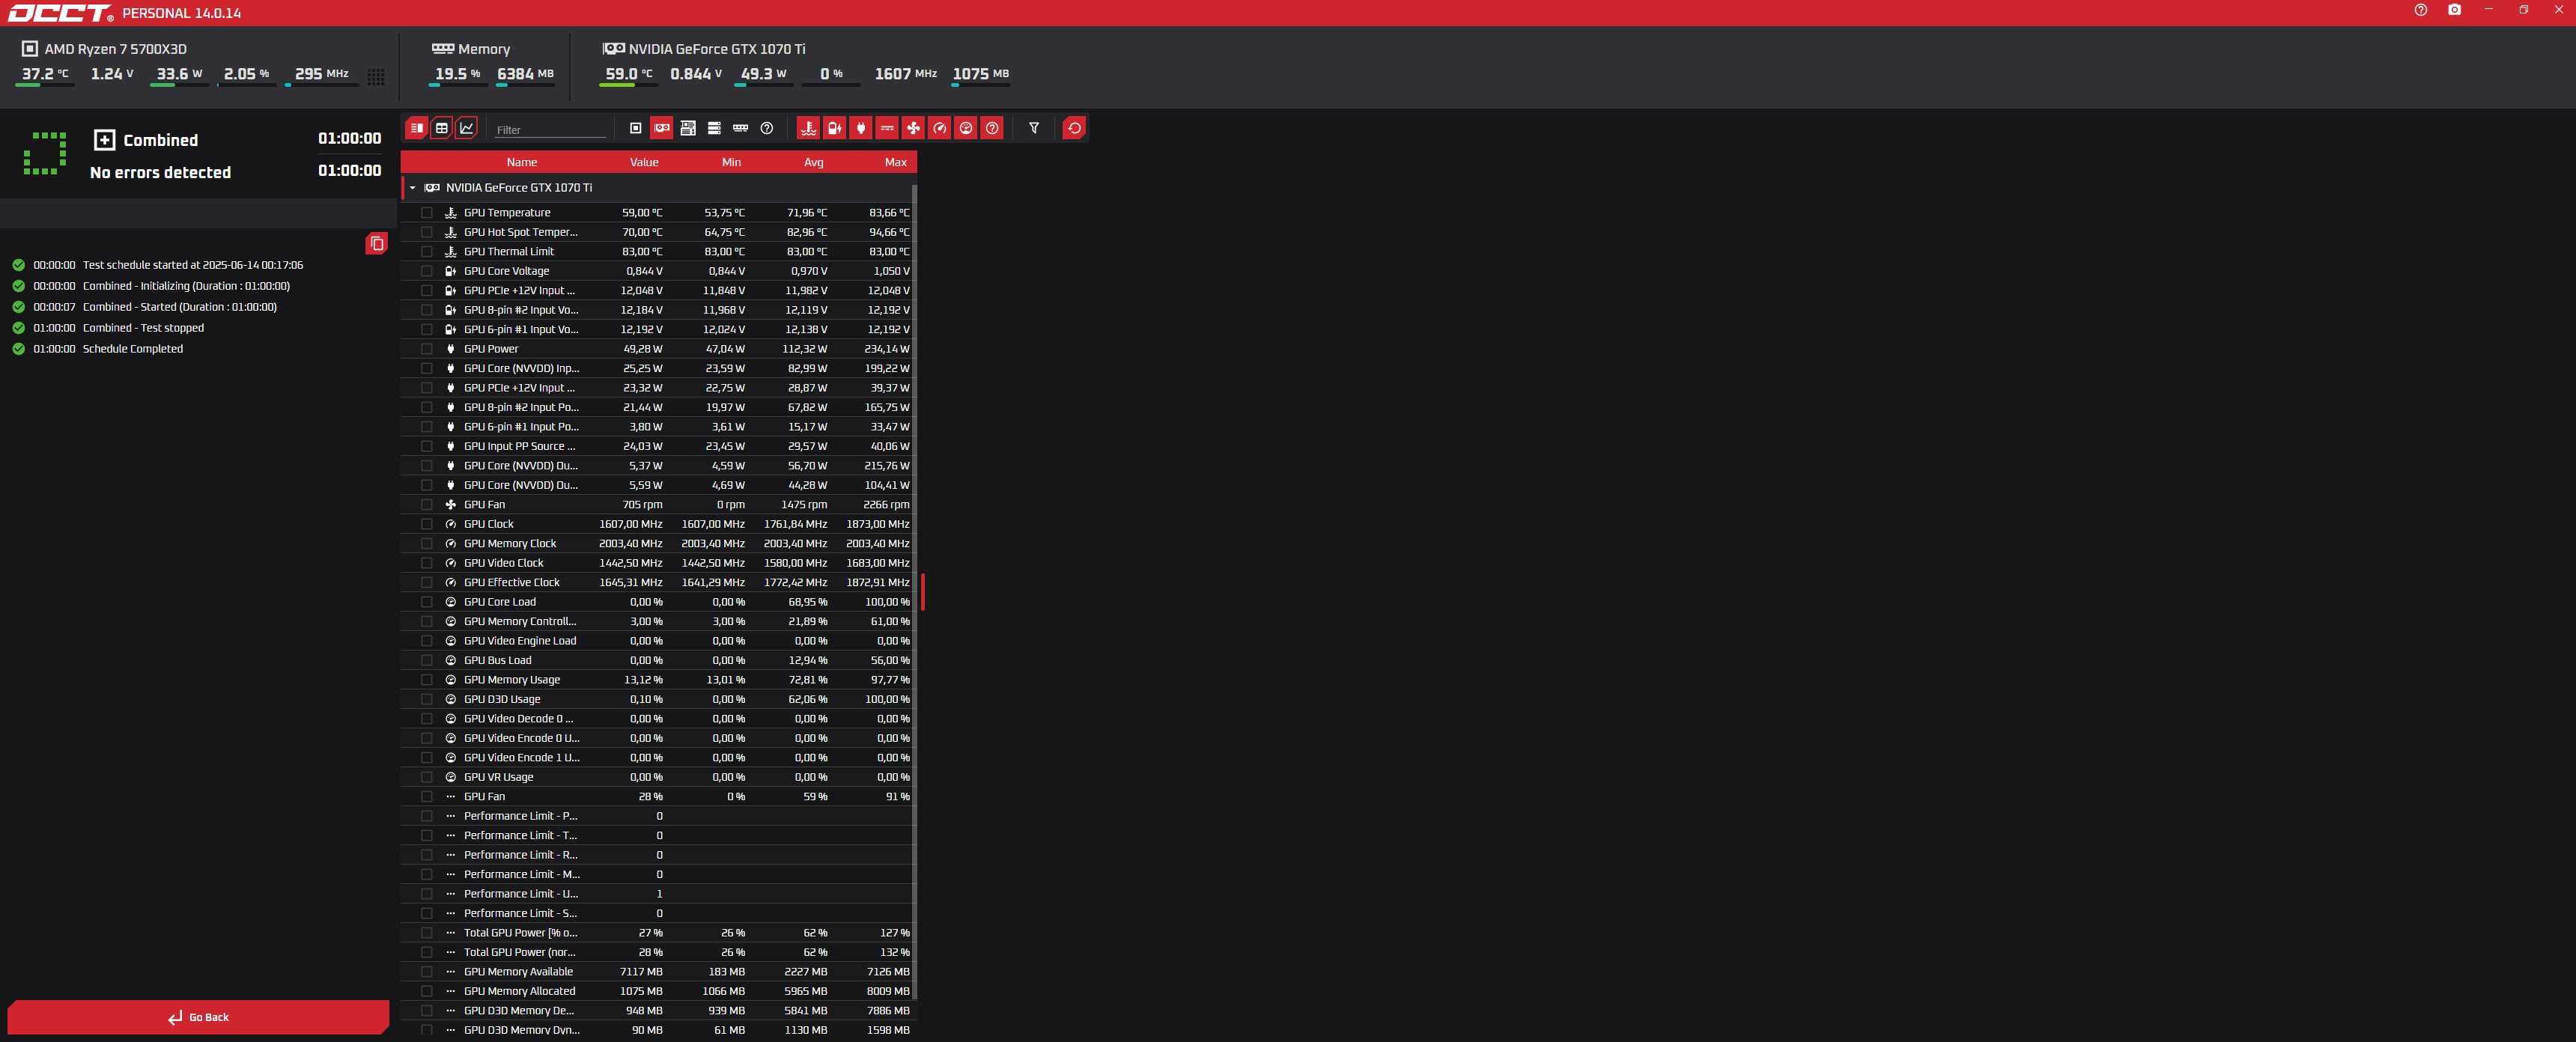Take a screenshot with the camera icon
The image size is (2576, 1042).
coord(2454,10)
